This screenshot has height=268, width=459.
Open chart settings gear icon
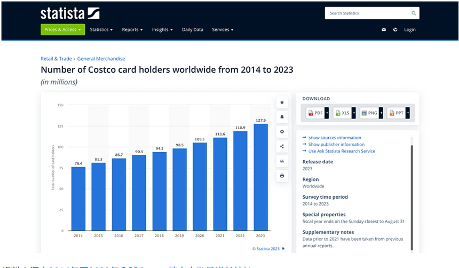[282, 131]
